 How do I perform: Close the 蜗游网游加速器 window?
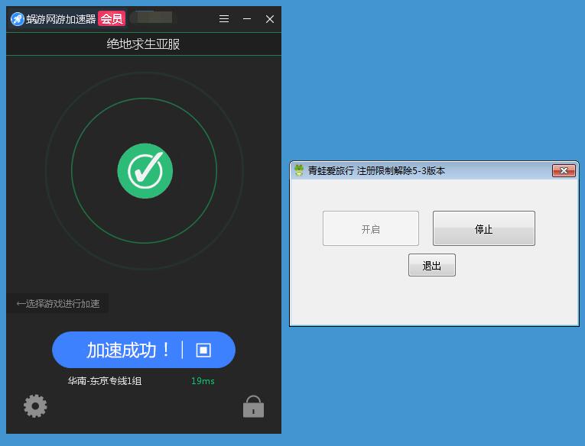click(x=270, y=19)
